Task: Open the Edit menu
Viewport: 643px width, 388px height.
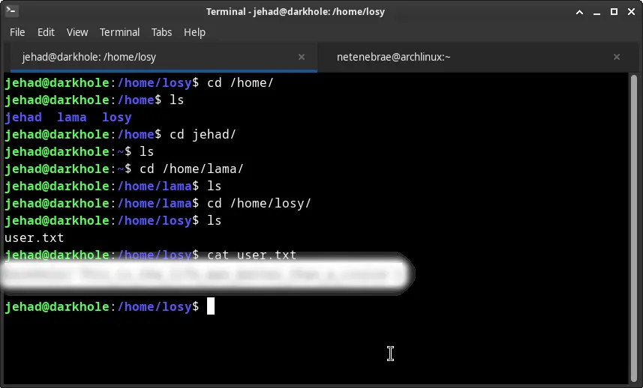Action: (46, 32)
